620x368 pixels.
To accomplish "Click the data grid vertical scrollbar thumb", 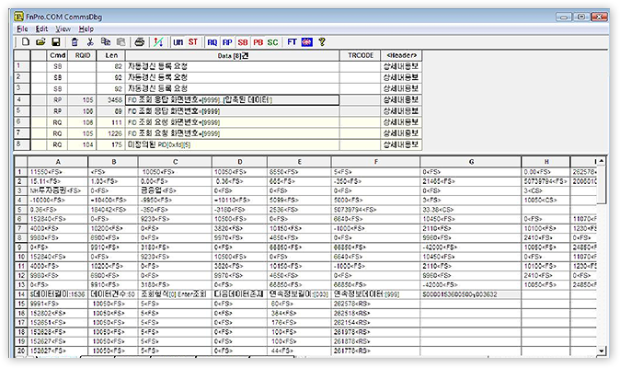I will (601, 185).
